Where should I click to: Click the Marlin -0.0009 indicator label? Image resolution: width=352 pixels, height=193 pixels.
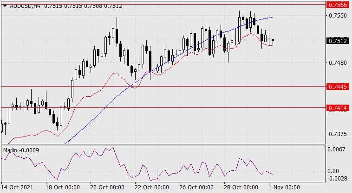click(21, 150)
